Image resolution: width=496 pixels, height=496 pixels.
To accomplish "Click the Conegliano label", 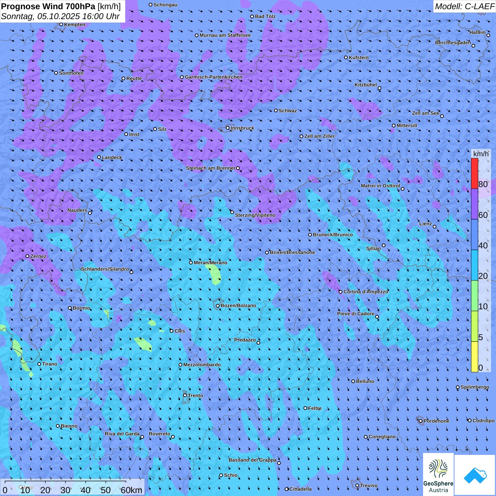I will (x=382, y=436).
